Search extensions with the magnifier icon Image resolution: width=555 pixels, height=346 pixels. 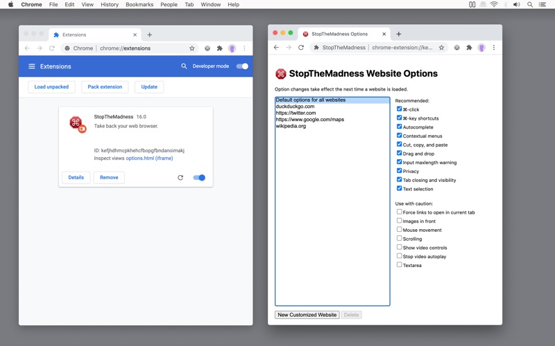tap(184, 66)
